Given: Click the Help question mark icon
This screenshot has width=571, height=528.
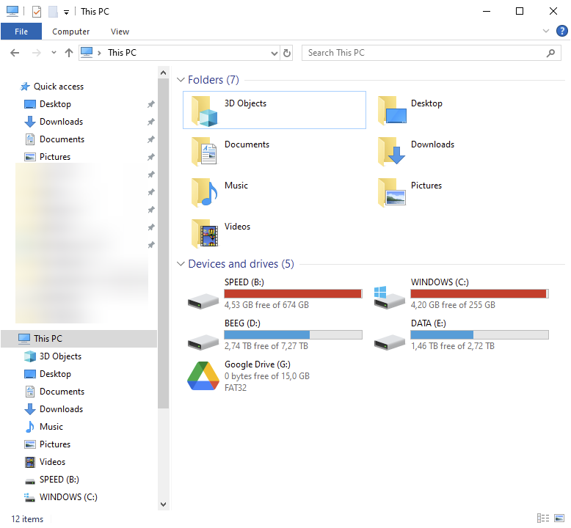Looking at the screenshot, I should pyautogui.click(x=561, y=31).
